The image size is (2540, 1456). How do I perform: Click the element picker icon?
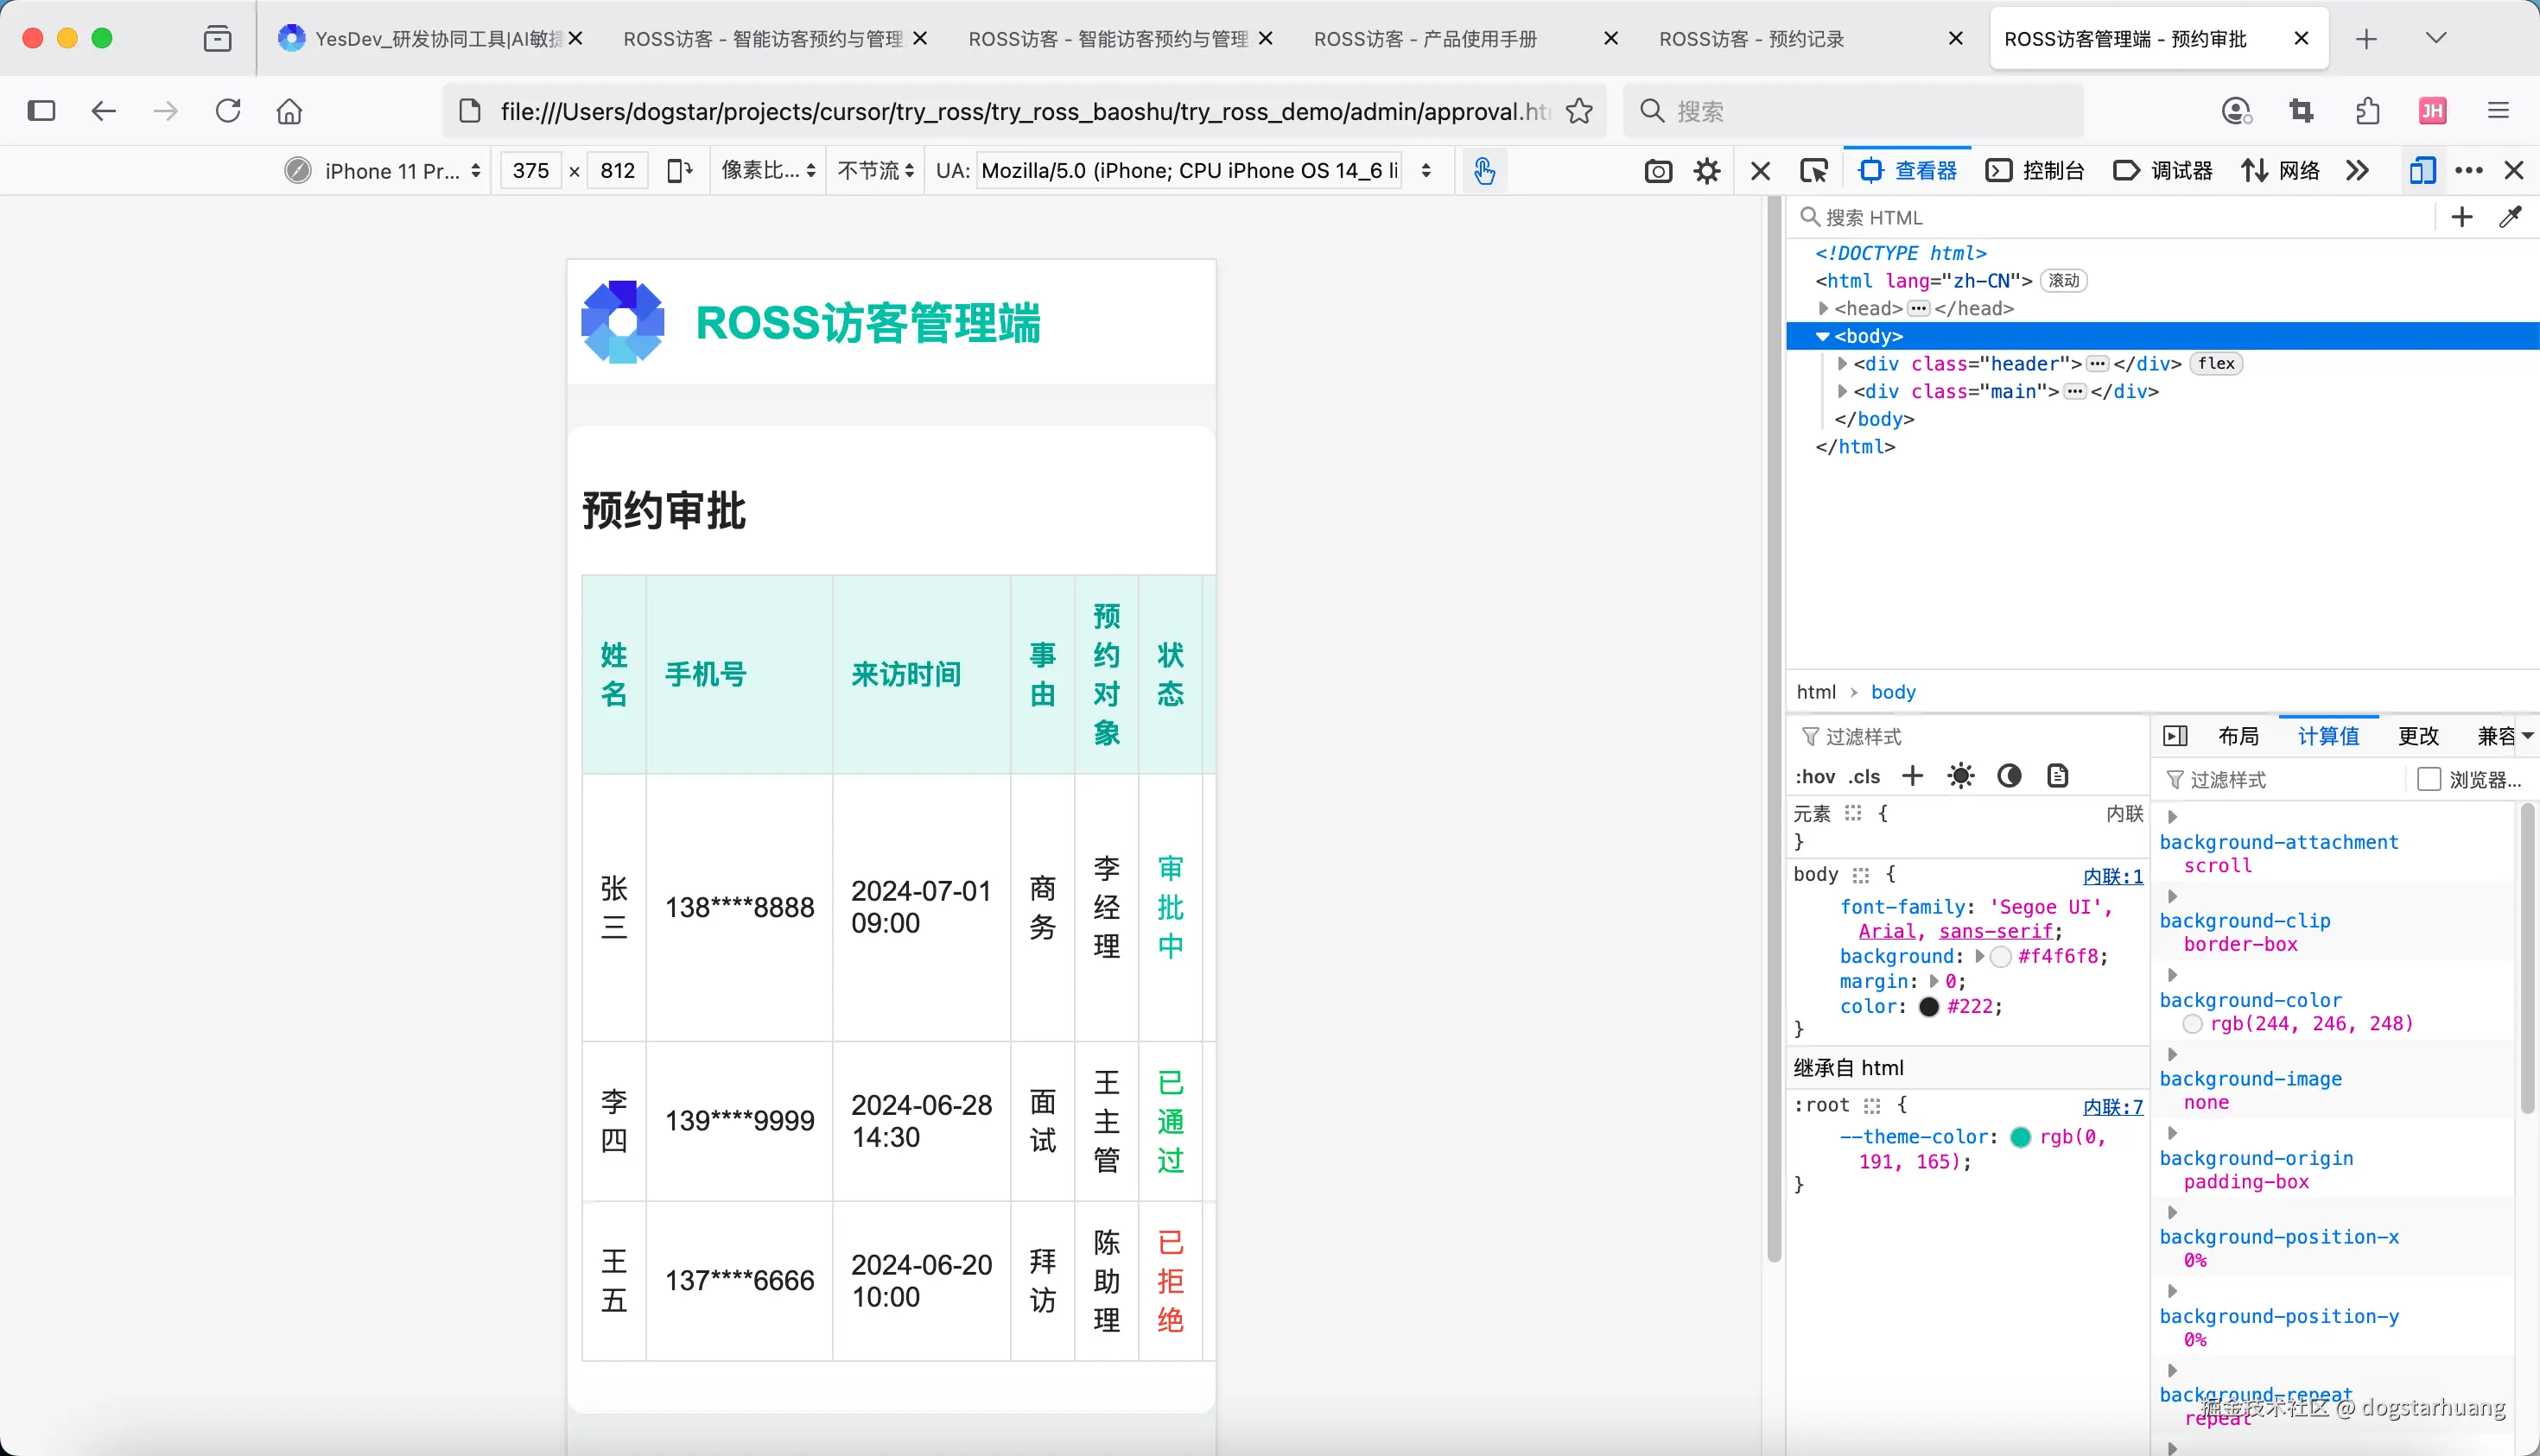[1813, 171]
